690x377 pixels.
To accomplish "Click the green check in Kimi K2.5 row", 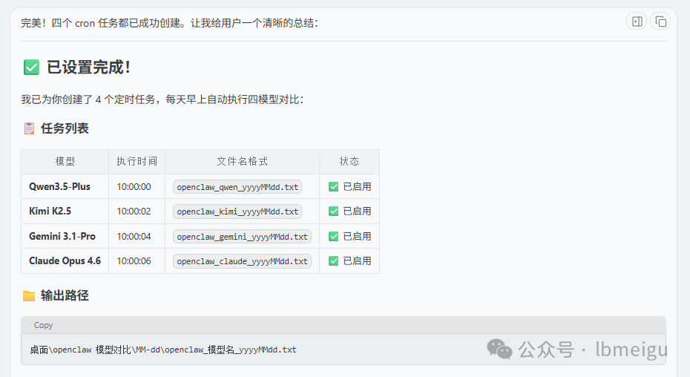I will click(x=334, y=212).
